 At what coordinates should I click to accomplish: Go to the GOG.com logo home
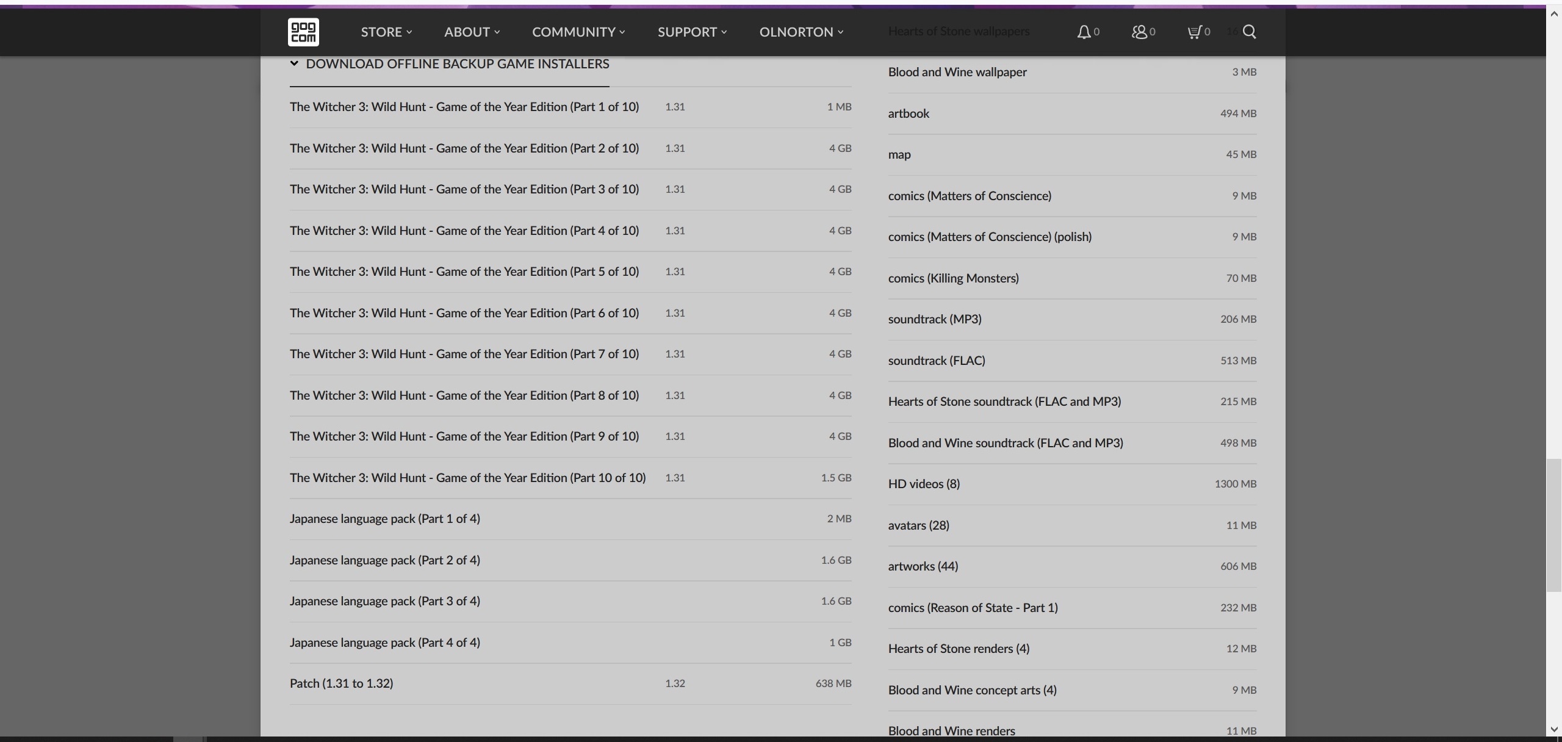pyautogui.click(x=303, y=32)
